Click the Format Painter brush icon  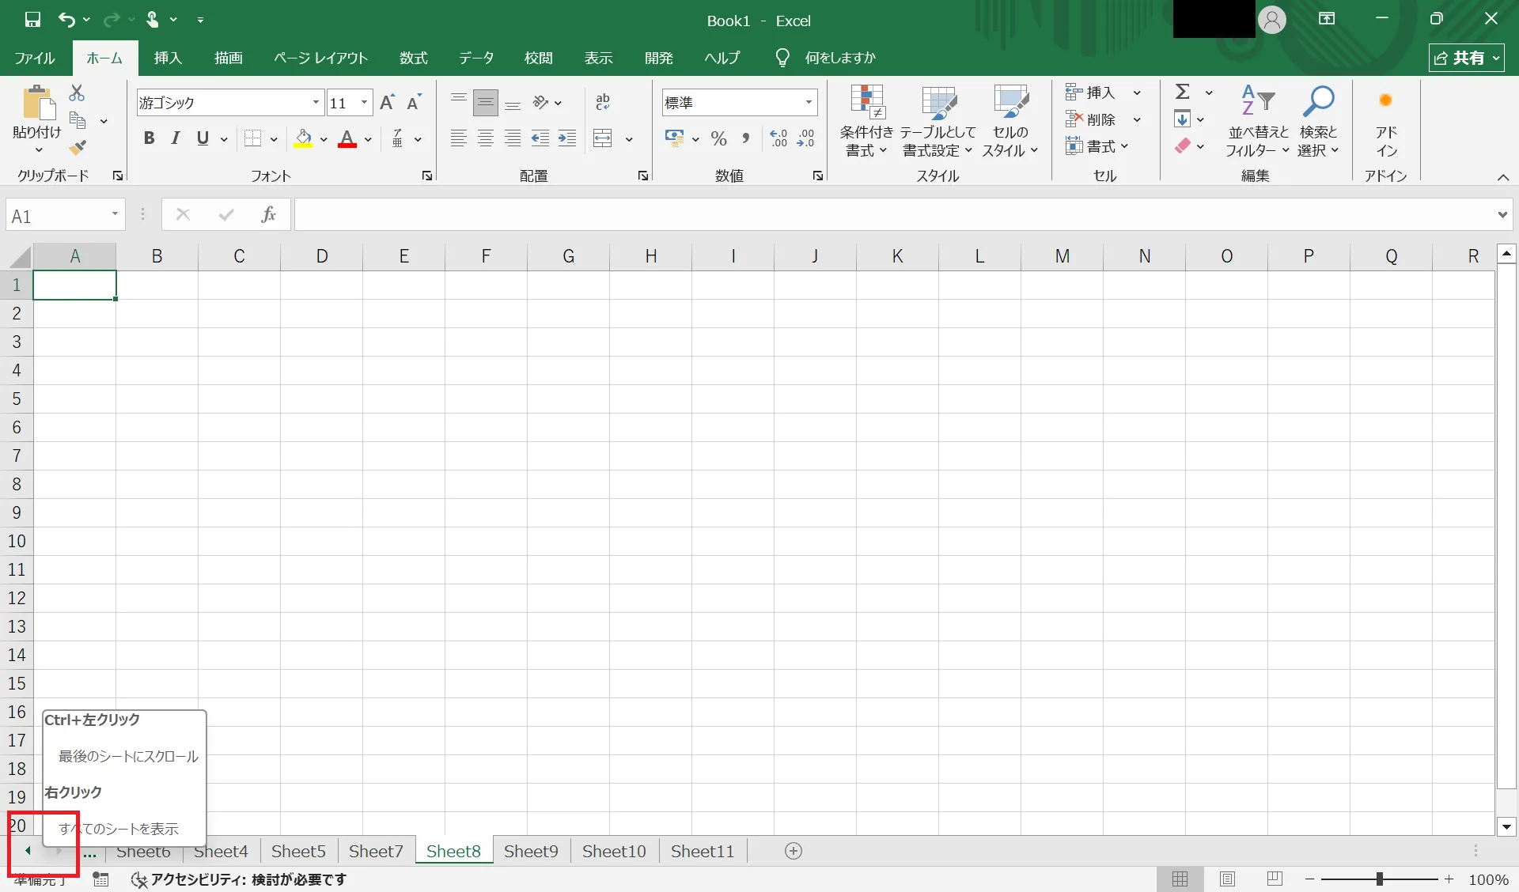tap(77, 148)
